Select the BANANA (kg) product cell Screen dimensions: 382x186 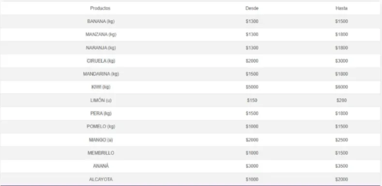pos(101,21)
